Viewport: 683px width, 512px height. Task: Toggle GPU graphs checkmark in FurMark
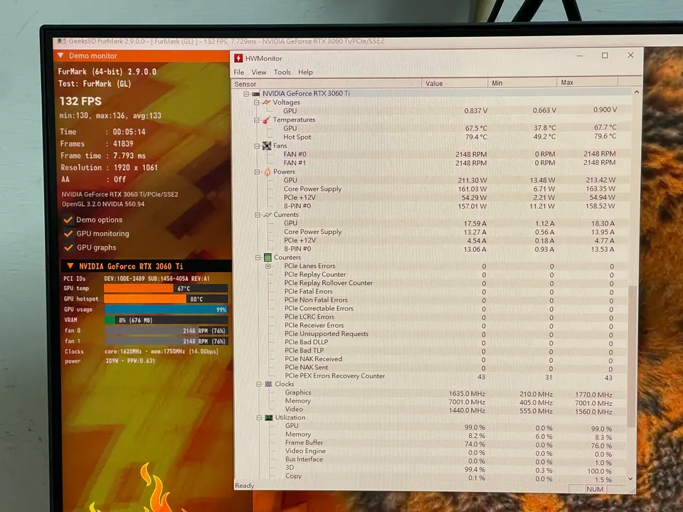tap(68, 247)
